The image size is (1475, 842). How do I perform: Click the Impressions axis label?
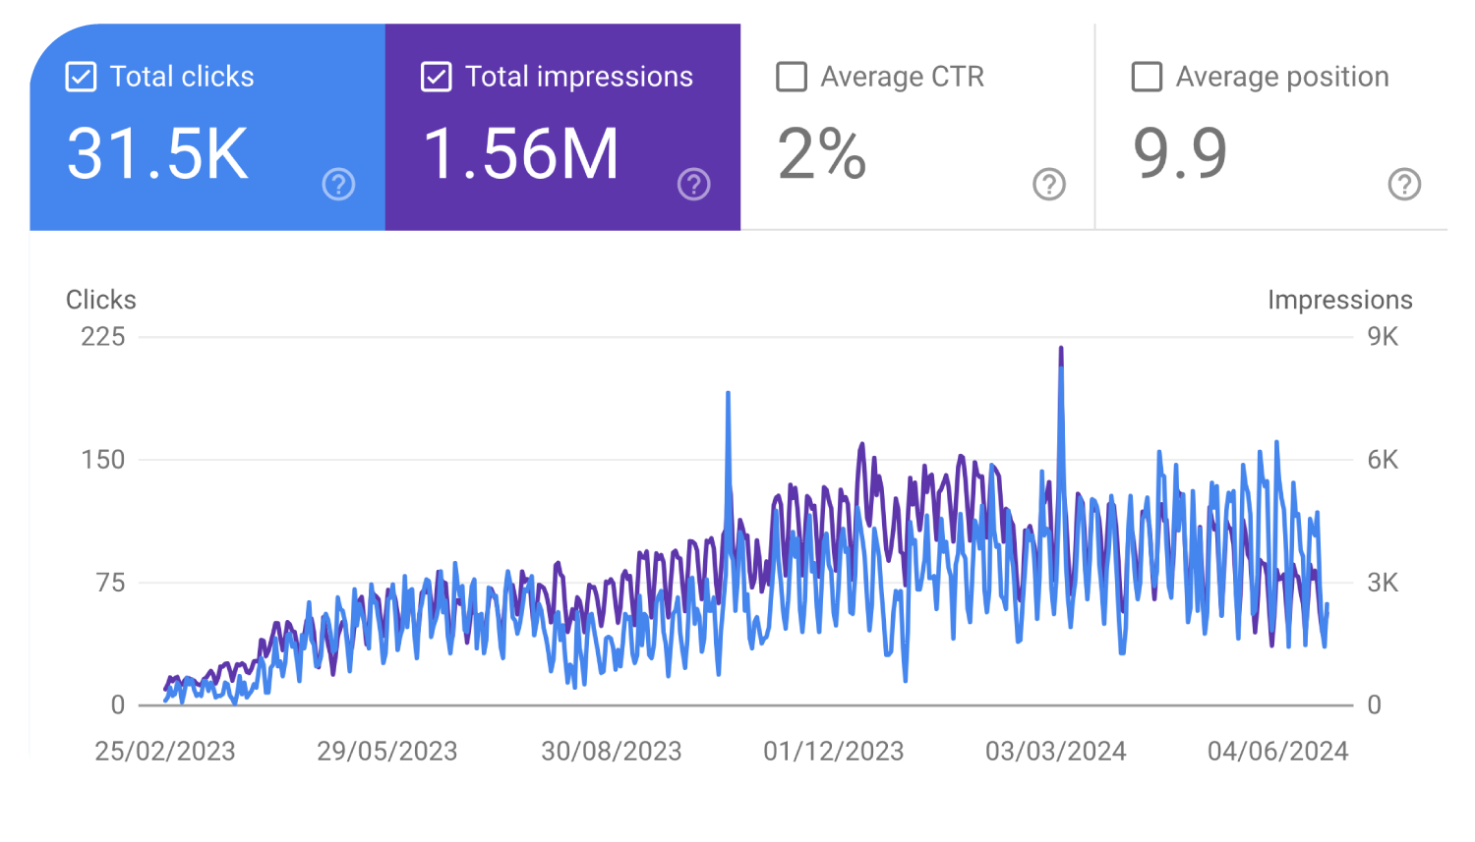click(x=1339, y=300)
